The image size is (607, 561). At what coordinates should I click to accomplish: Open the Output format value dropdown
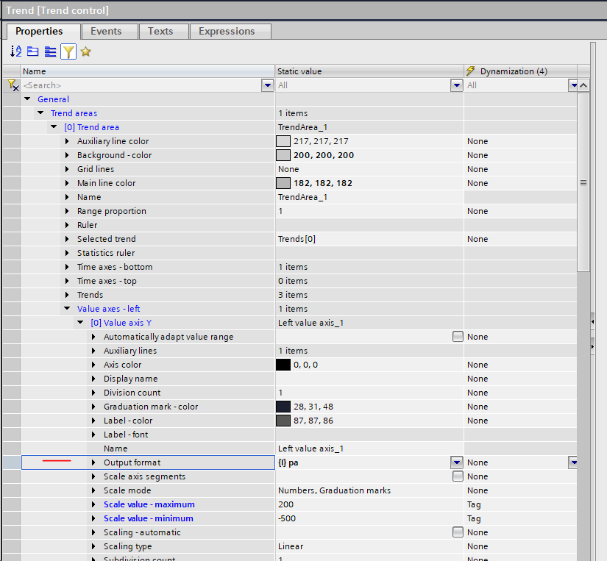[456, 462]
